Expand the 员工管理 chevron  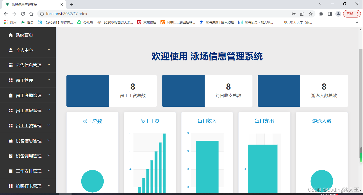click(x=49, y=80)
